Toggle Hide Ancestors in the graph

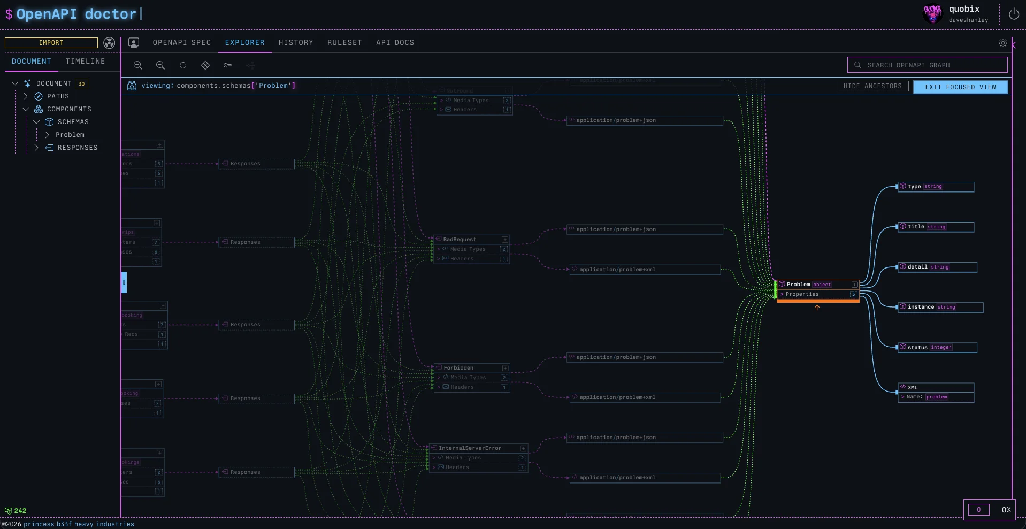pyautogui.click(x=872, y=86)
